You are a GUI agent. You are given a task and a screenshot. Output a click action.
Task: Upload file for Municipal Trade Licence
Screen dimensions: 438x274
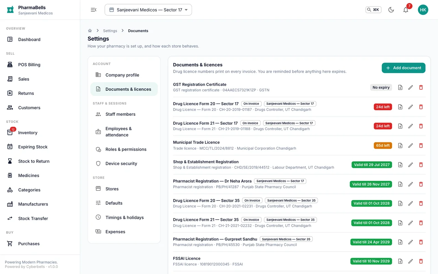(x=400, y=146)
